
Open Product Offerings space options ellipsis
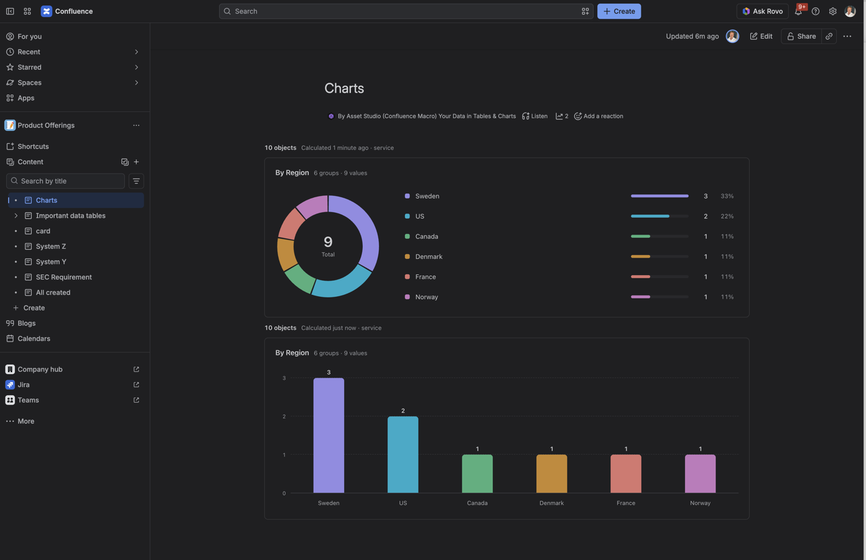tap(136, 125)
